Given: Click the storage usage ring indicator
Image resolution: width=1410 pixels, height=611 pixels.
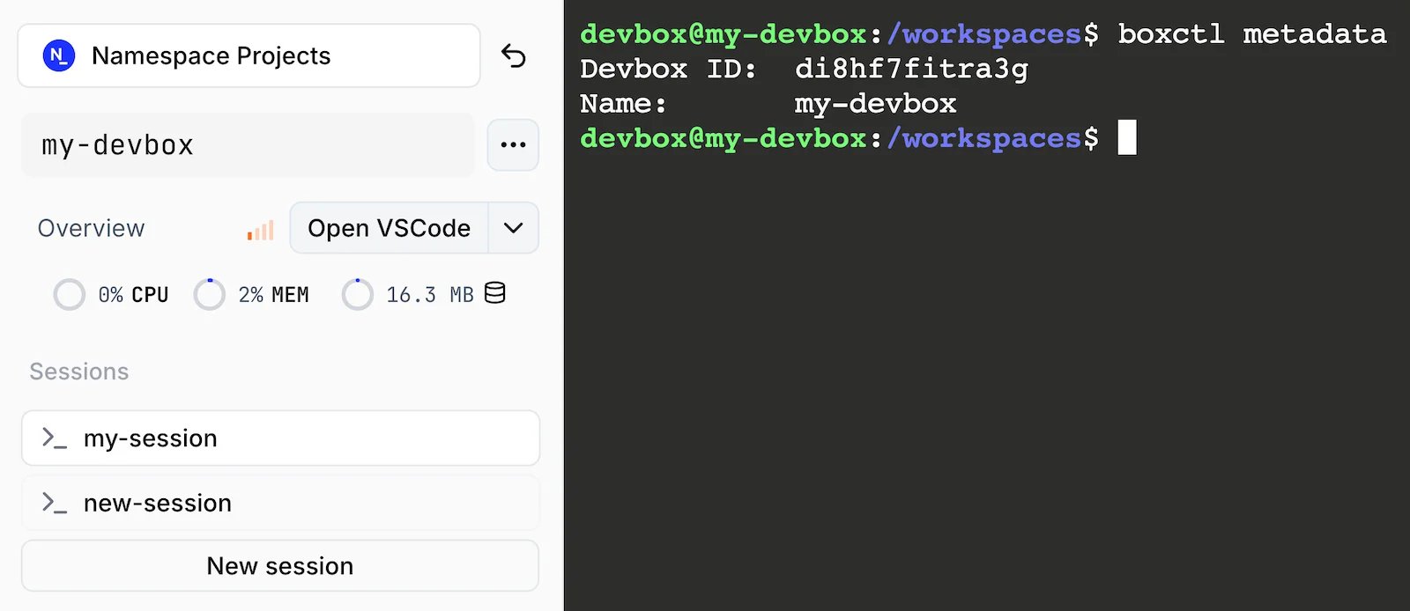Looking at the screenshot, I should (x=358, y=294).
